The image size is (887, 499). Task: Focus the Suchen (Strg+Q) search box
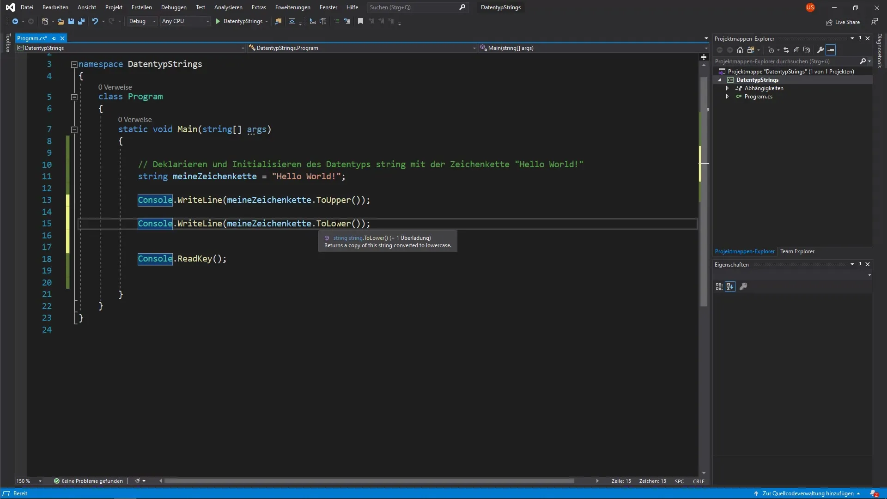tap(418, 7)
